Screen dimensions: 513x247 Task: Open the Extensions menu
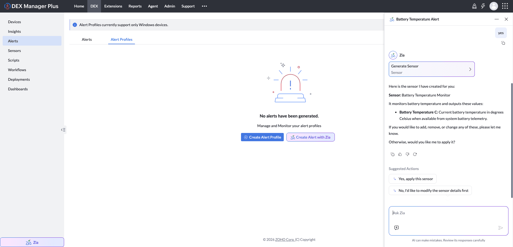click(x=113, y=6)
